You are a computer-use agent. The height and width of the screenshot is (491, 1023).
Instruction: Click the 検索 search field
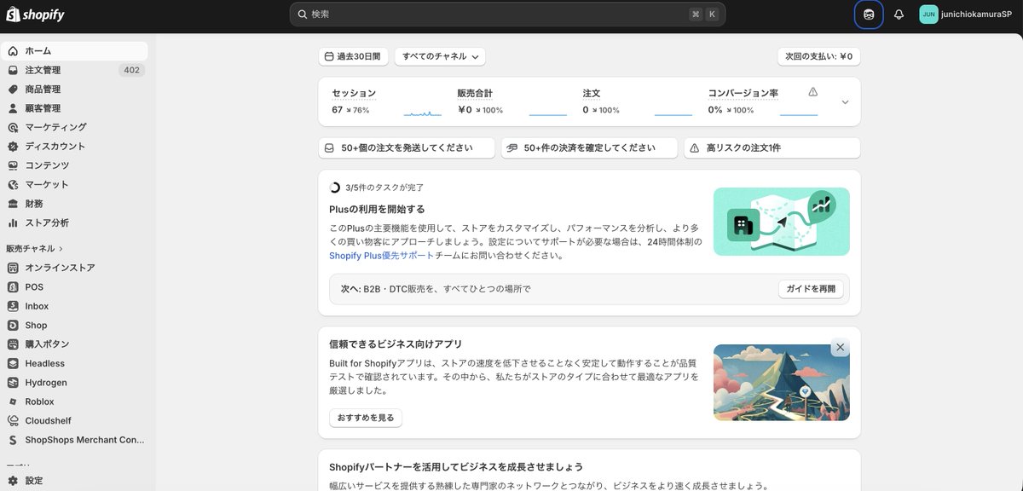click(x=507, y=14)
